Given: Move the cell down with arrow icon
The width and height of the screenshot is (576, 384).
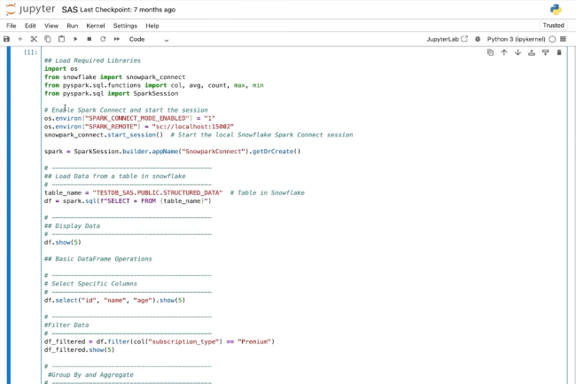Looking at the screenshot, I should (x=518, y=52).
